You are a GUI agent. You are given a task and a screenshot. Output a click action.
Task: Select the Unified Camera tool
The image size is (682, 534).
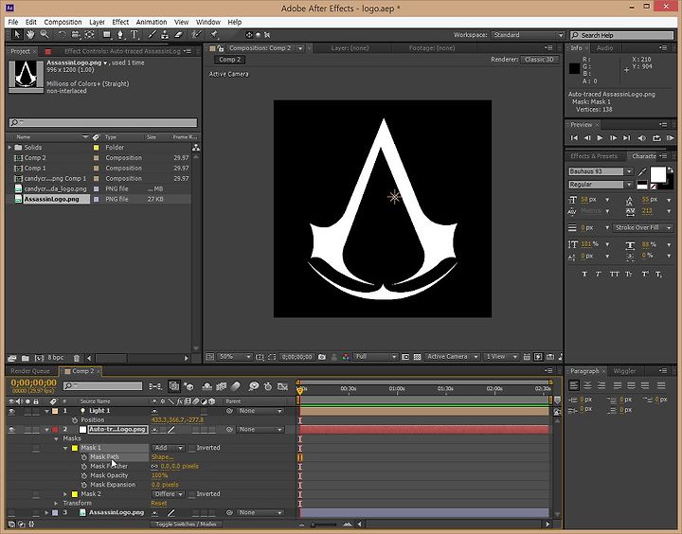point(75,34)
